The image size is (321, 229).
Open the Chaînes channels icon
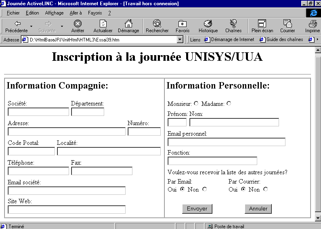pos(233,26)
